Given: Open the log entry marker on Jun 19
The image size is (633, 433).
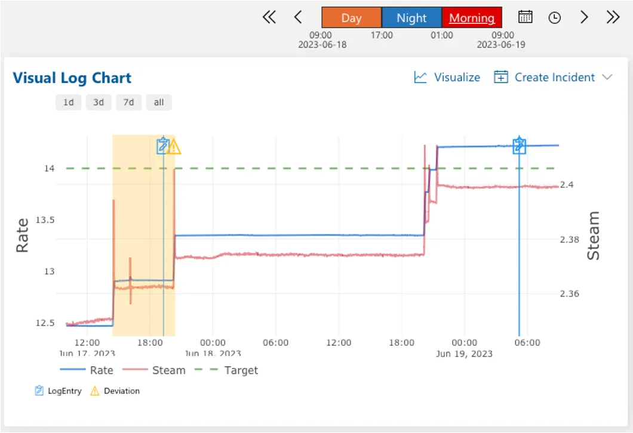Looking at the screenshot, I should pos(519,146).
